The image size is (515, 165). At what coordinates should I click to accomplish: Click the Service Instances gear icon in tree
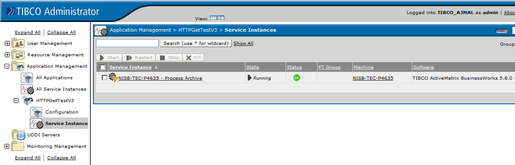pyautogui.click(x=37, y=123)
